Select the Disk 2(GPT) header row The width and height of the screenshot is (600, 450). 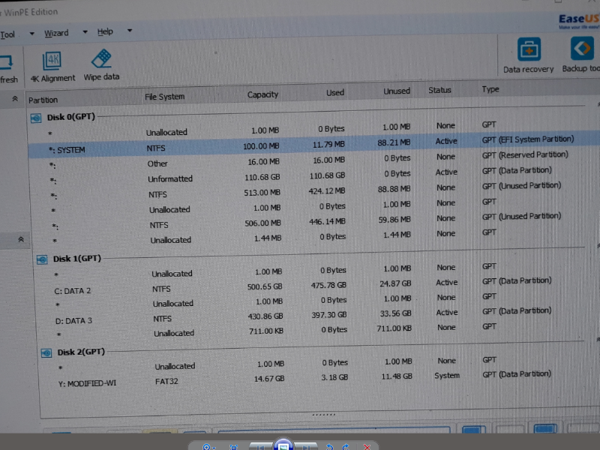click(81, 352)
